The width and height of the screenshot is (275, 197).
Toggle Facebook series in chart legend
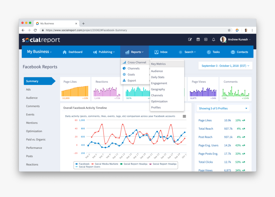pyautogui.click(x=82, y=164)
